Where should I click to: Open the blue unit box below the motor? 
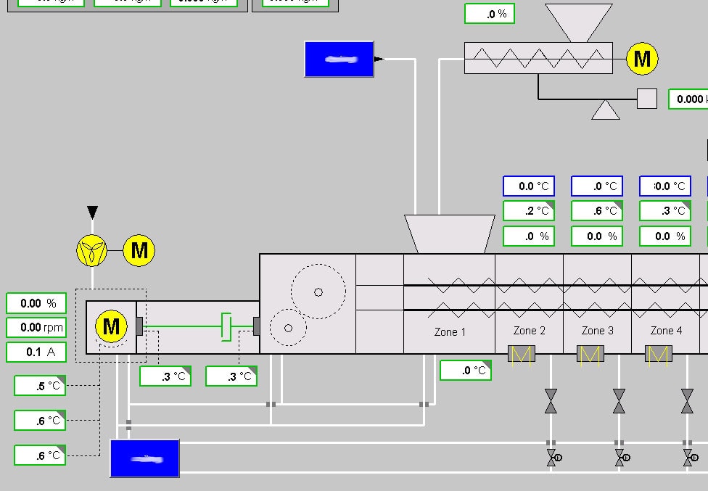pos(145,458)
